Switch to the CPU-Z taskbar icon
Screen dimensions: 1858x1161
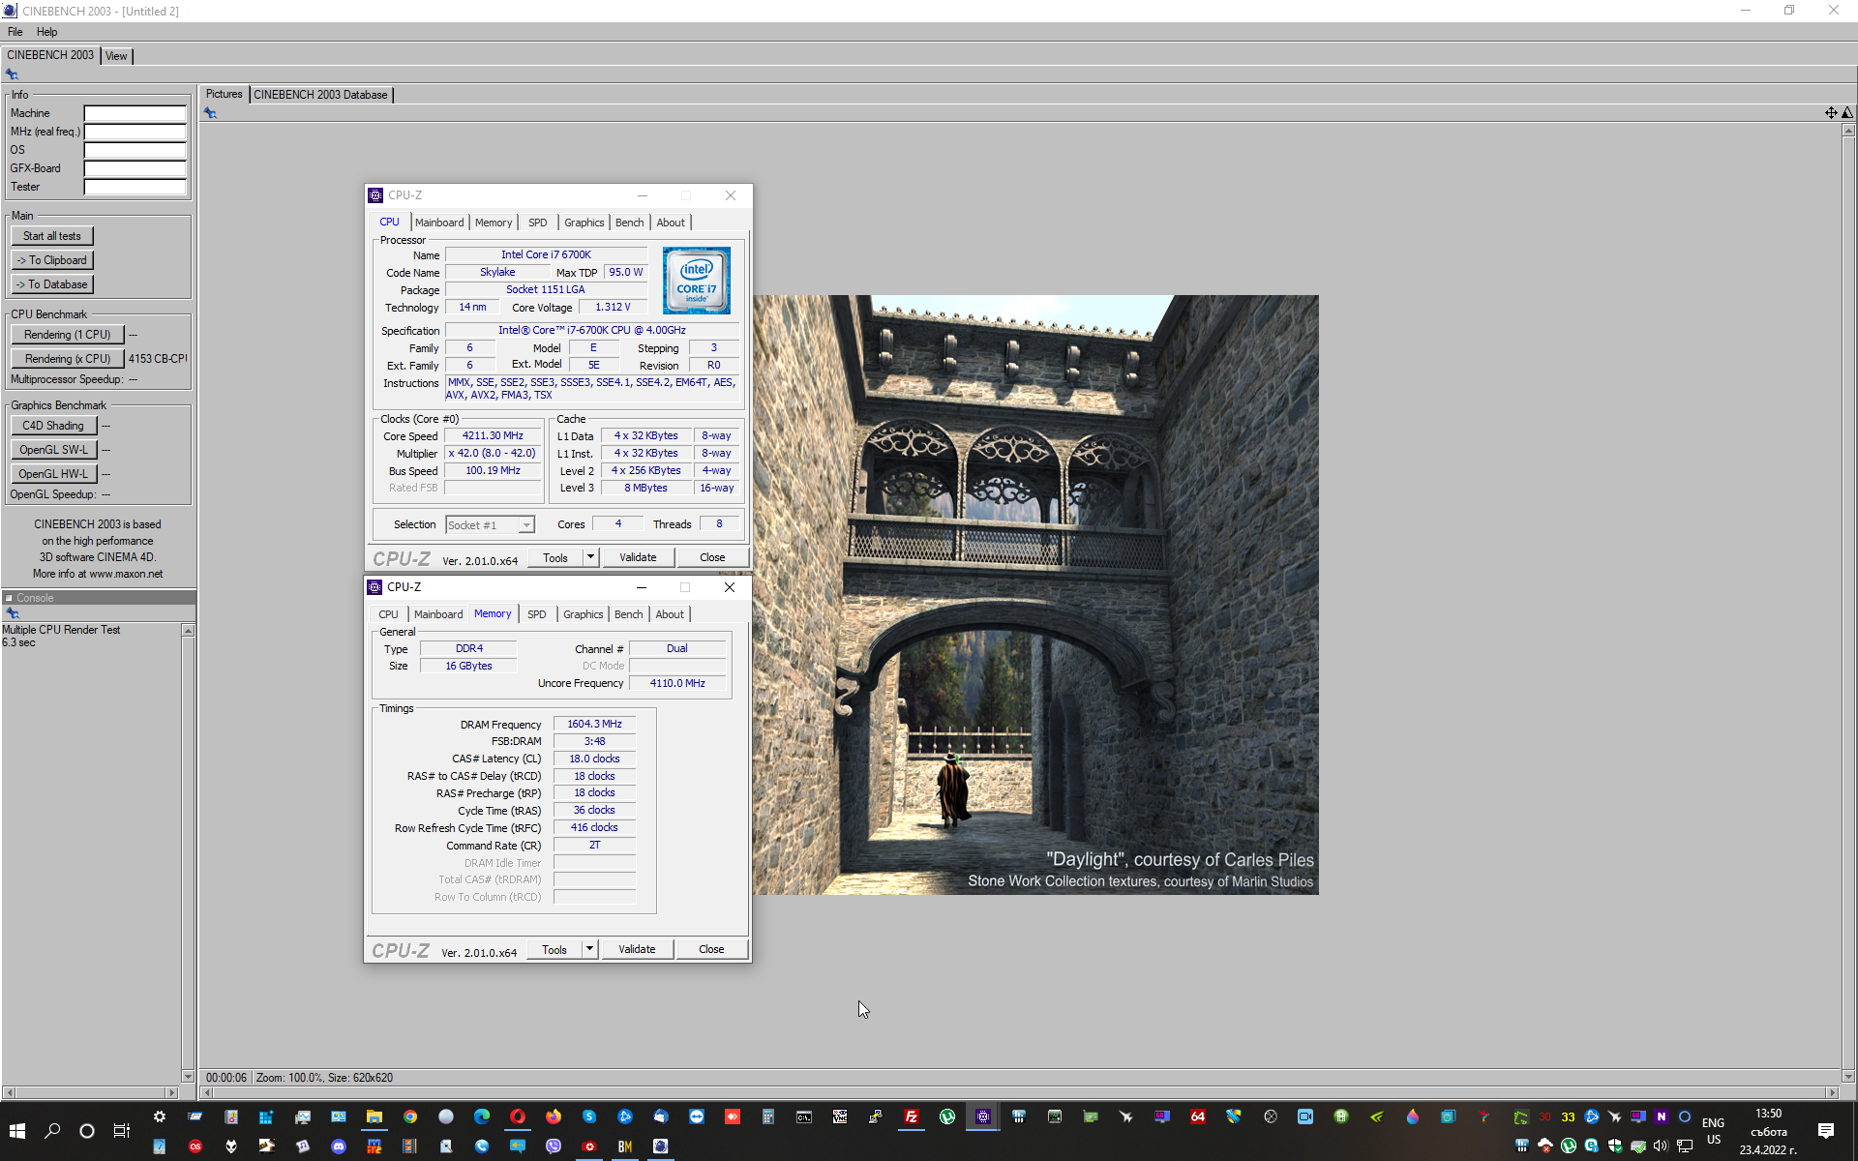coord(983,1116)
